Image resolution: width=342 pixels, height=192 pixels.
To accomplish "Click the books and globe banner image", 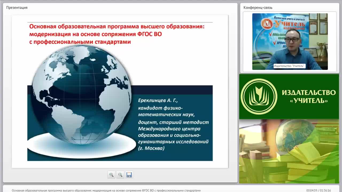I will coord(289,151).
